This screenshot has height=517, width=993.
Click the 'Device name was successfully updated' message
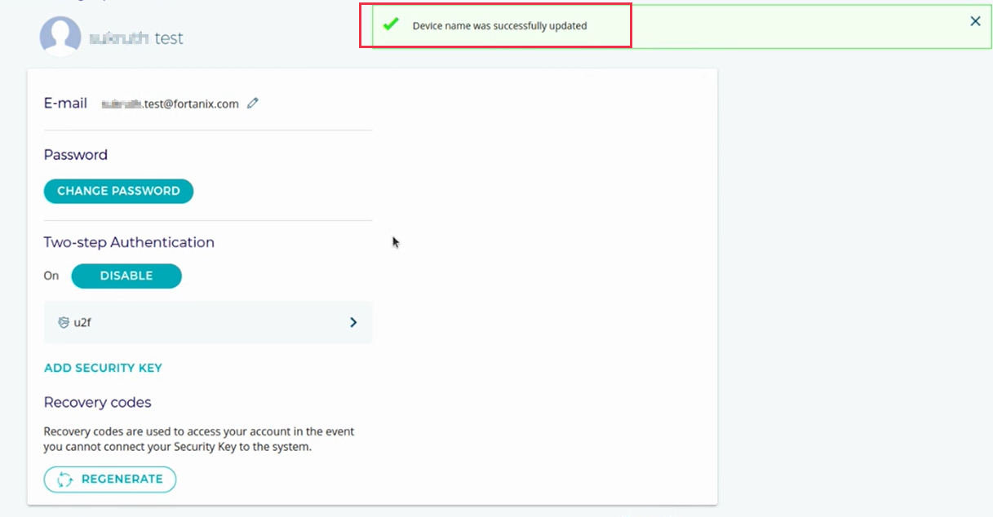coord(499,26)
